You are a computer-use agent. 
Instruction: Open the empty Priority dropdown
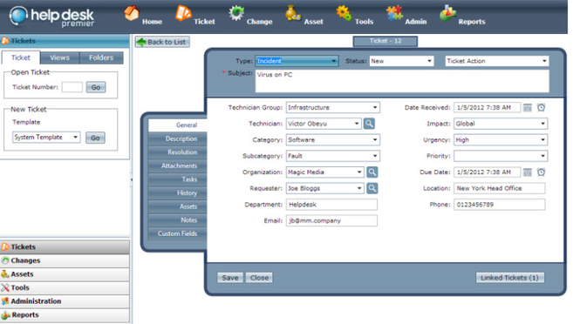coord(501,156)
